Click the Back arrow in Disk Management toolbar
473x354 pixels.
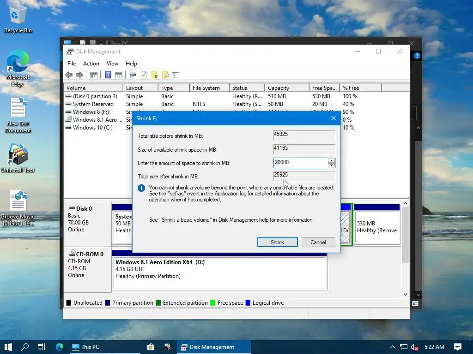(69, 75)
